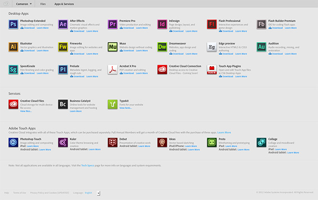Click Learn More under Illustrator

click(42, 51)
